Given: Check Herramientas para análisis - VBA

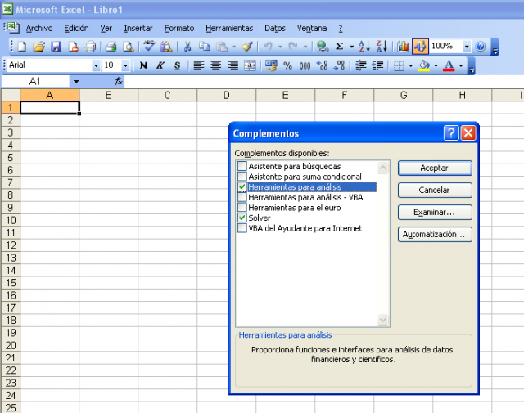Looking at the screenshot, I should click(x=242, y=197).
